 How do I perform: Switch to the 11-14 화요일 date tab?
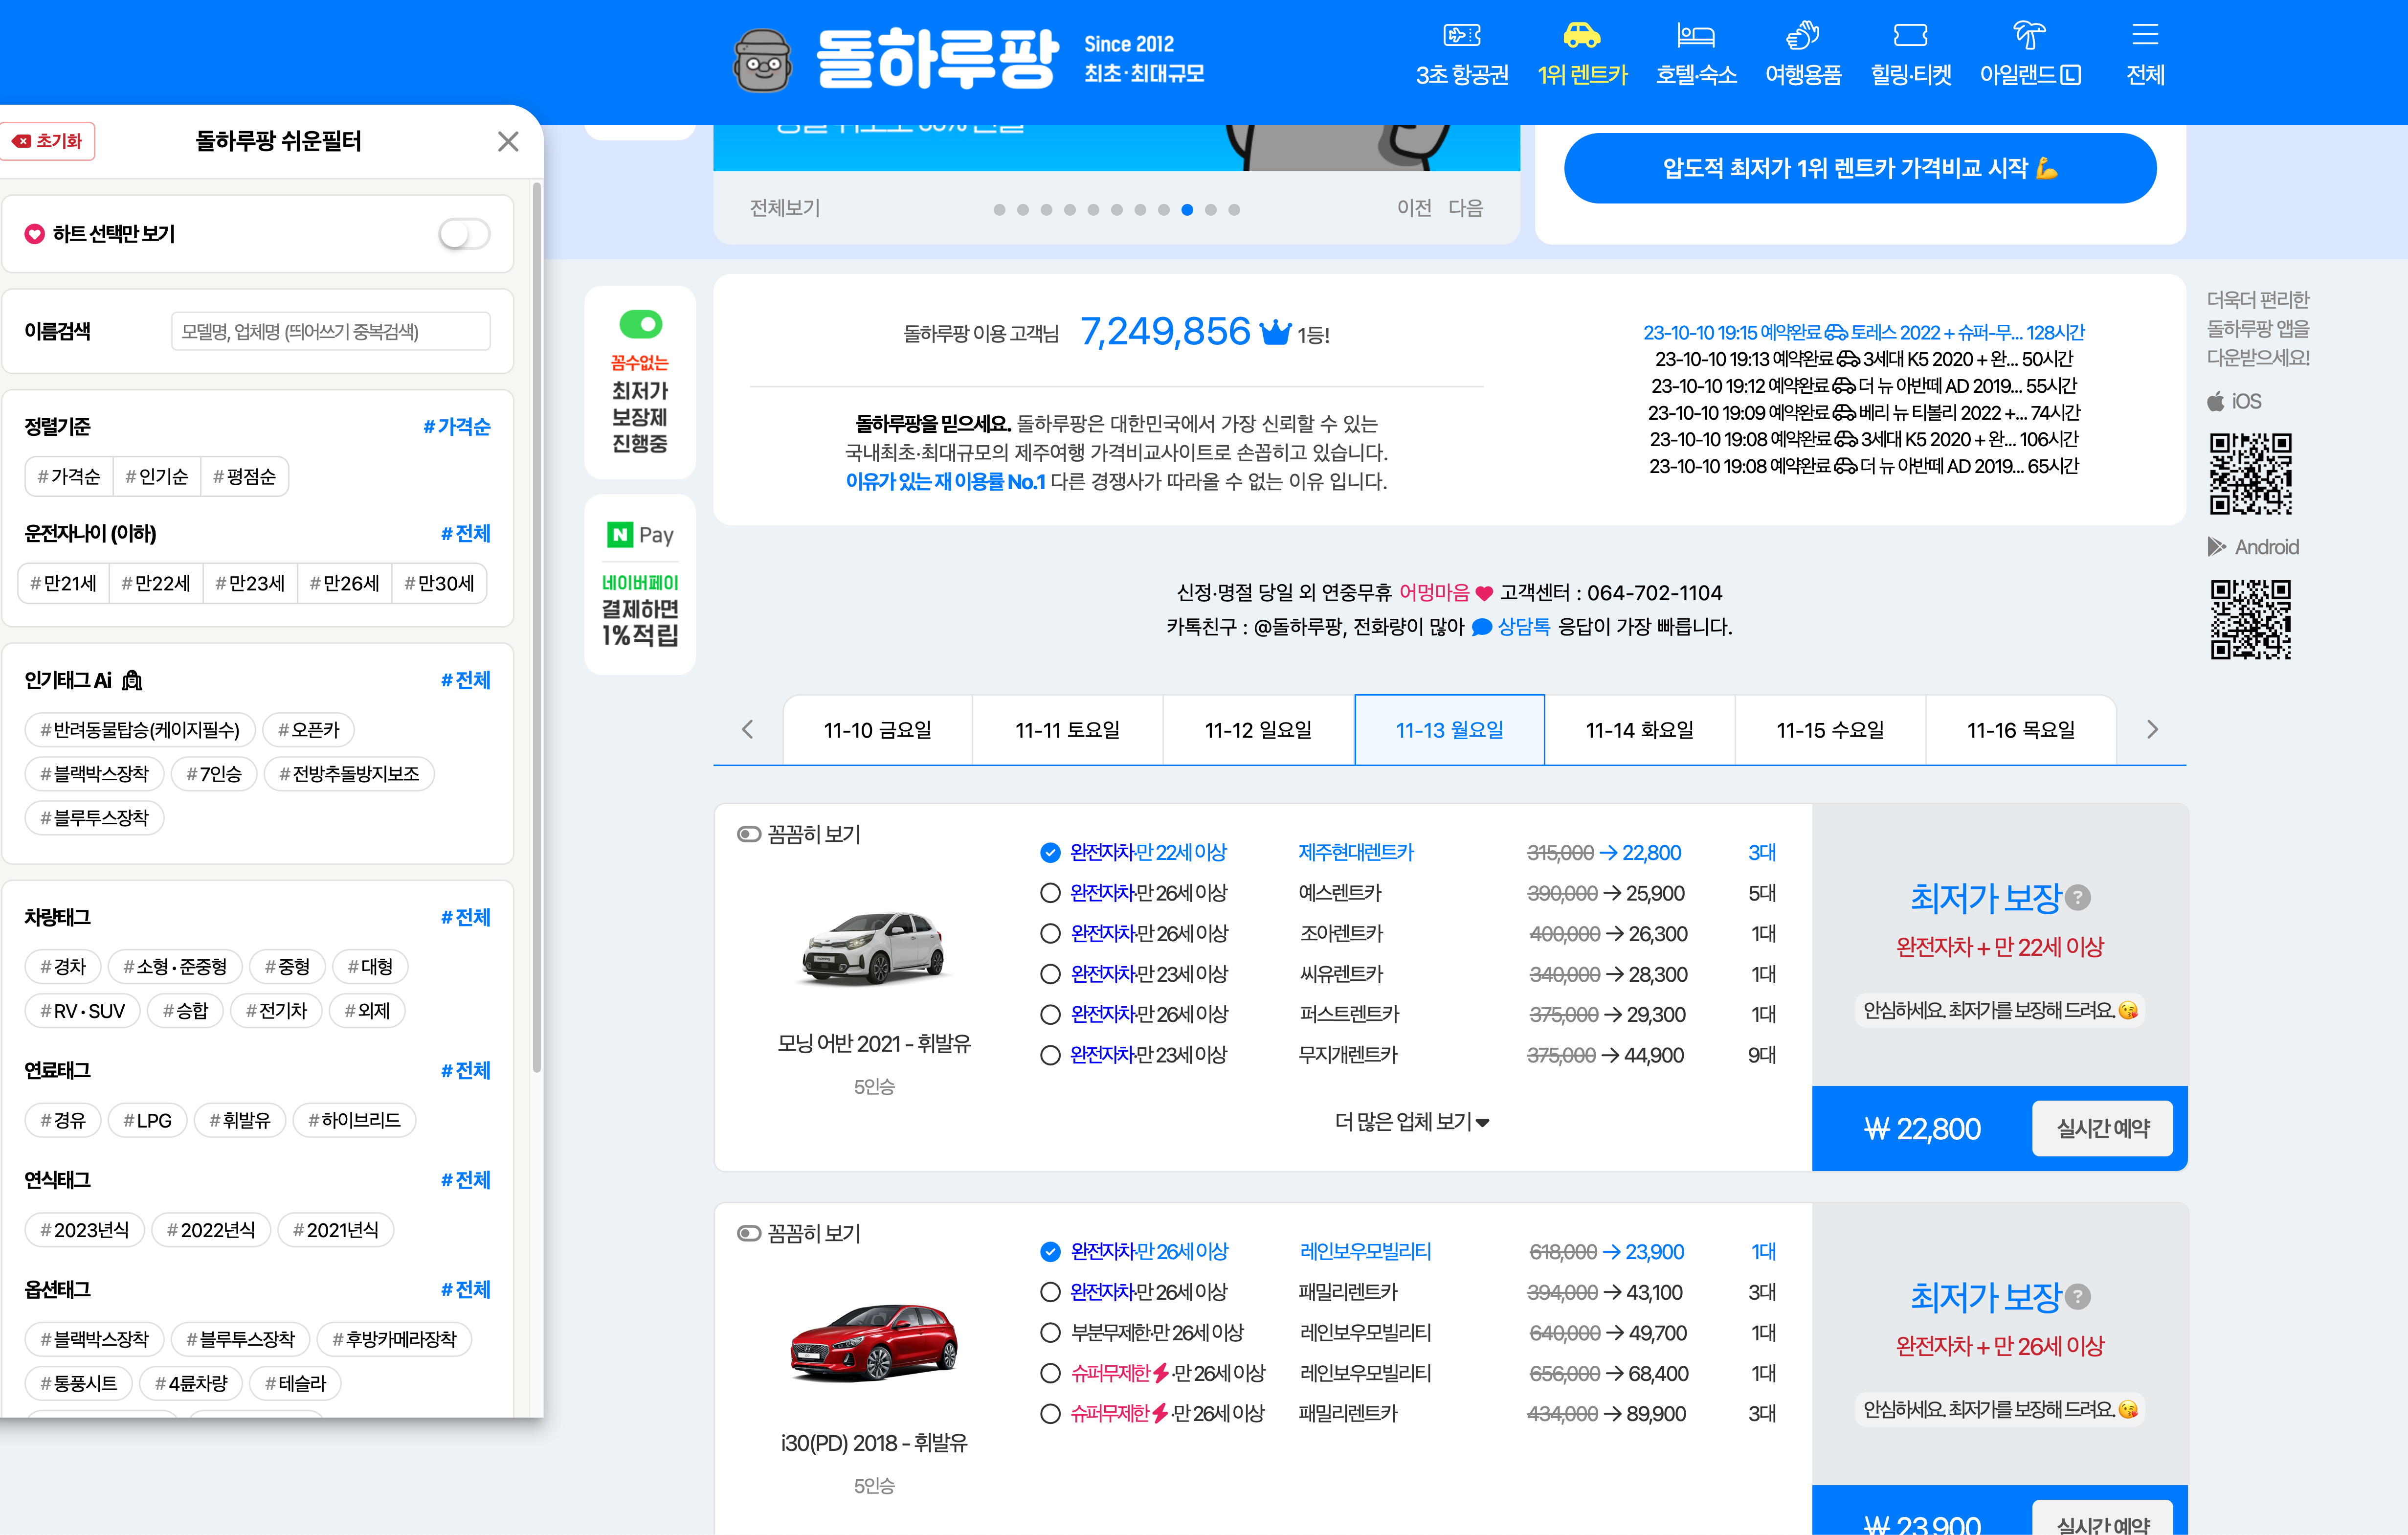click(1639, 729)
